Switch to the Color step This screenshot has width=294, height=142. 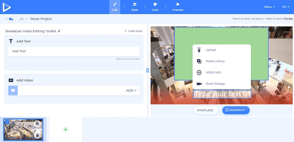pyautogui.click(x=155, y=7)
